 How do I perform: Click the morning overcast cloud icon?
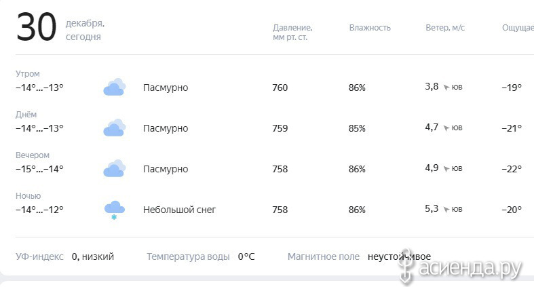pyautogui.click(x=115, y=87)
